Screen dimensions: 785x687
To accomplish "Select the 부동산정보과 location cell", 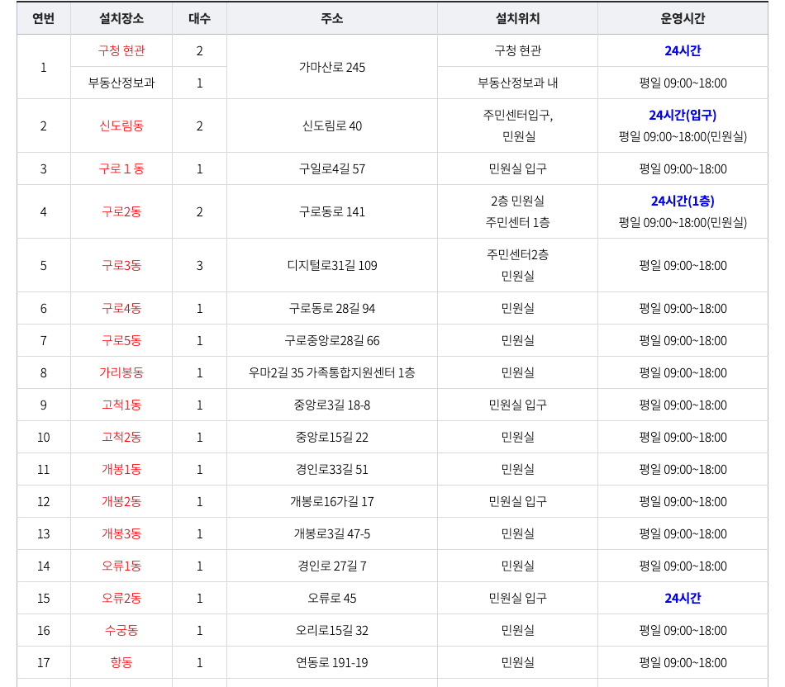I will 121,83.
